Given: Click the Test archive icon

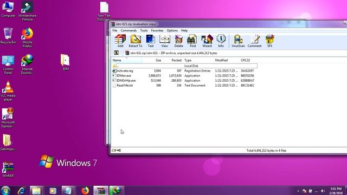Looking at the screenshot, I should pos(151,41).
